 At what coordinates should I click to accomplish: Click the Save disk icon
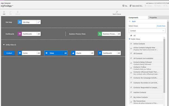[x=123, y=6]
